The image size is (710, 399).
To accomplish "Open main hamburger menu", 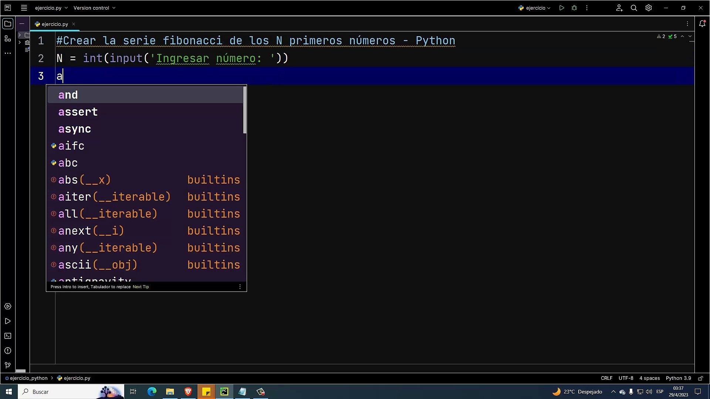I will (24, 8).
